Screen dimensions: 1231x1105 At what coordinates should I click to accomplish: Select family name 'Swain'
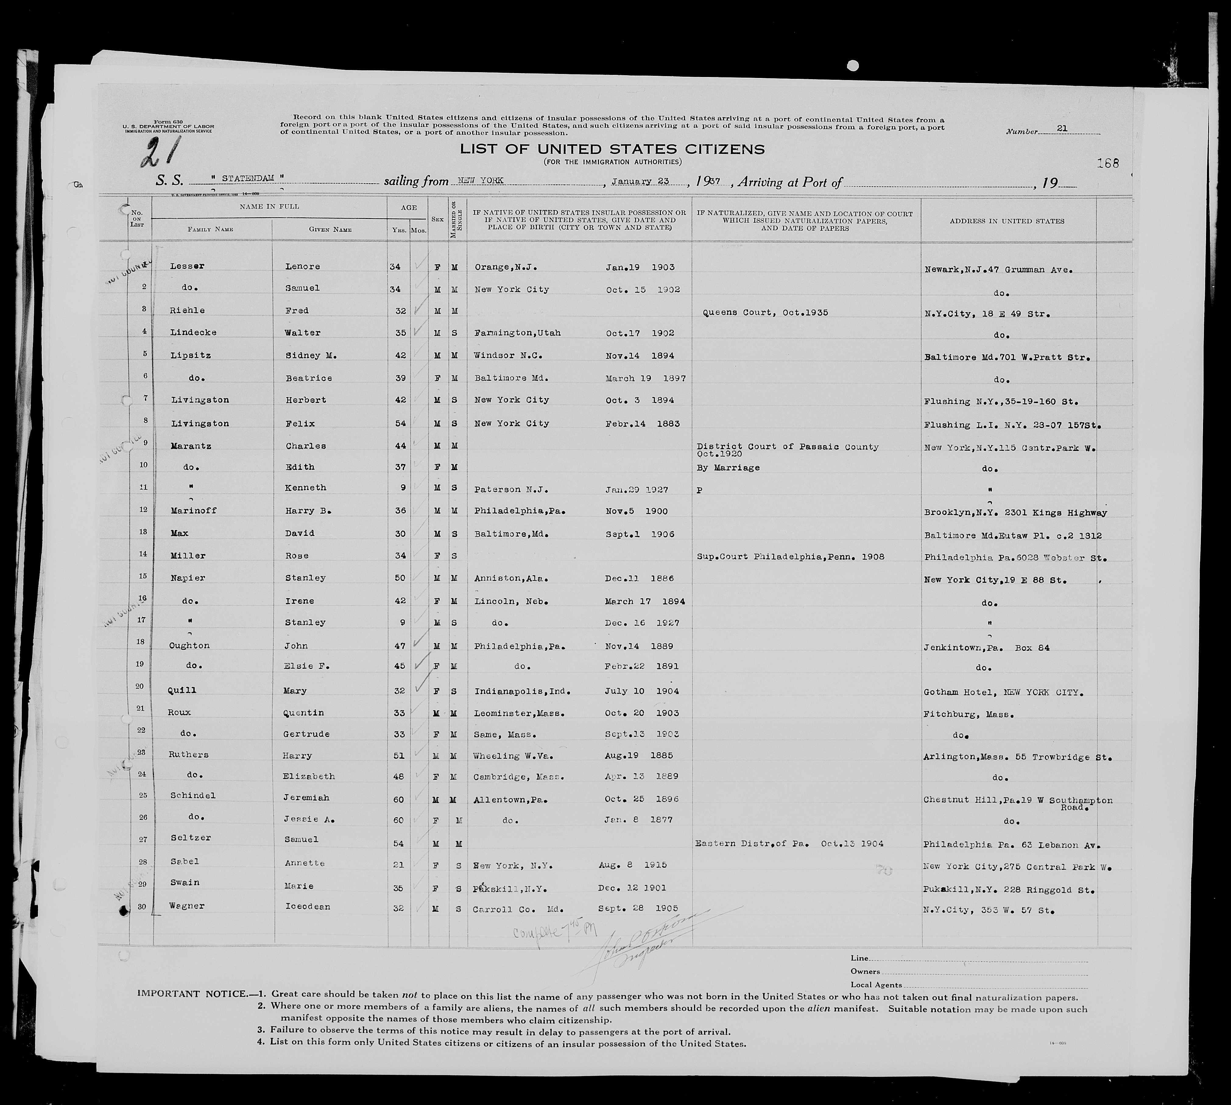(x=185, y=882)
